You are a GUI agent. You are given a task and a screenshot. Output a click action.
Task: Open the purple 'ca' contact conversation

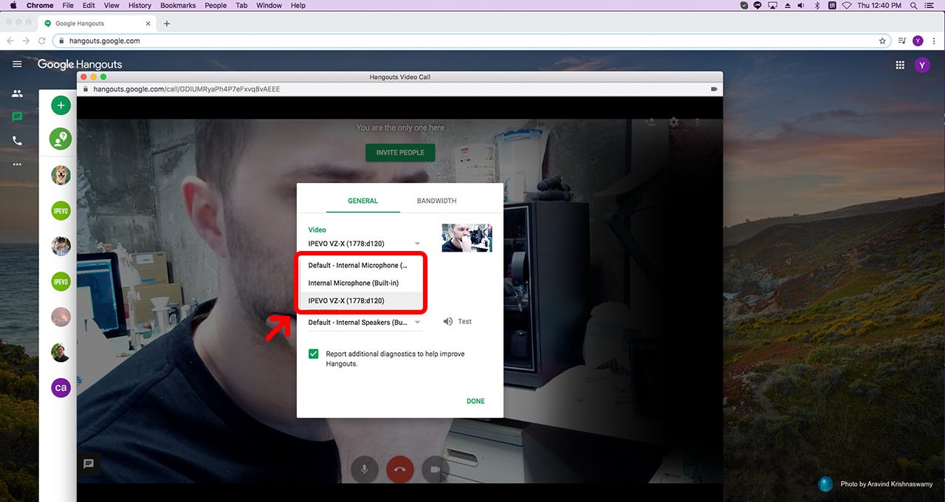click(x=61, y=388)
